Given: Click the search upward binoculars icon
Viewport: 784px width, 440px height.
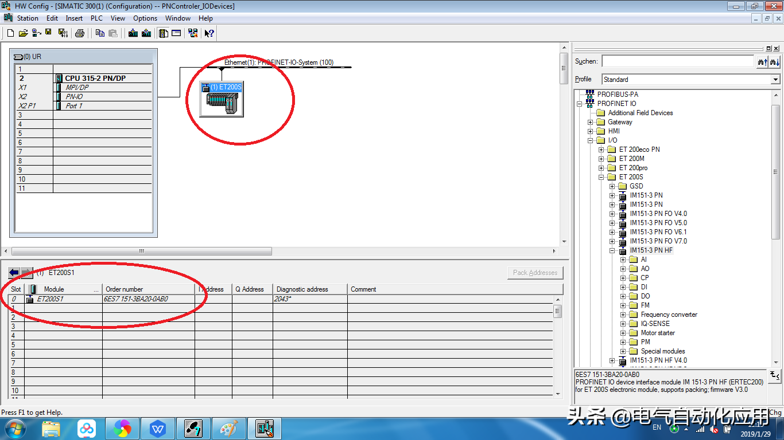Looking at the screenshot, I should (x=762, y=62).
